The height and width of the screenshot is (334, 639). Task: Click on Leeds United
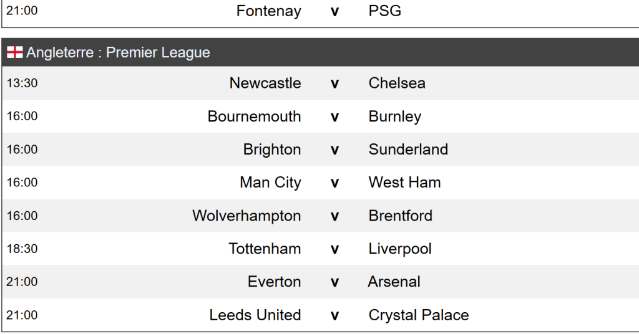(x=255, y=315)
